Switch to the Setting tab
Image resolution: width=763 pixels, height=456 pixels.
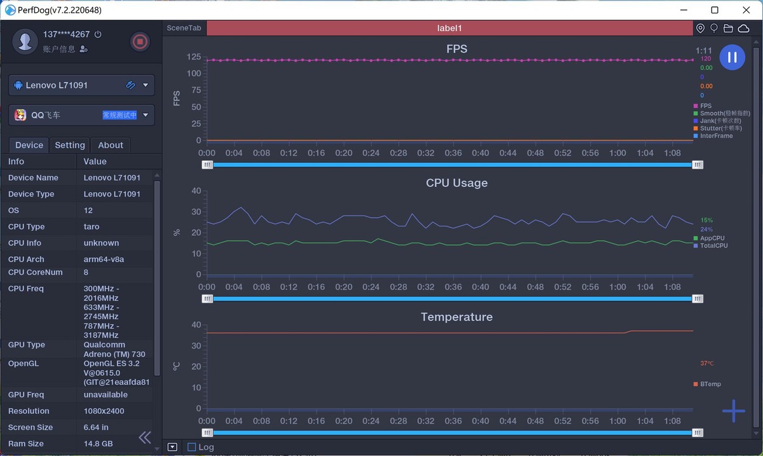[70, 145]
